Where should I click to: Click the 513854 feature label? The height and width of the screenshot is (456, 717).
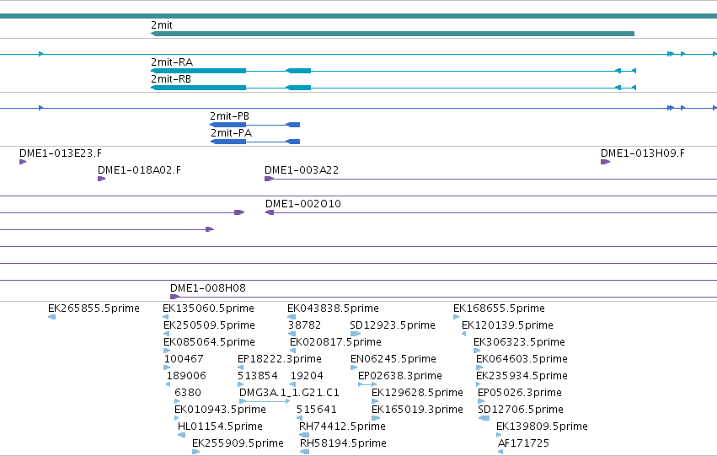click(x=258, y=376)
